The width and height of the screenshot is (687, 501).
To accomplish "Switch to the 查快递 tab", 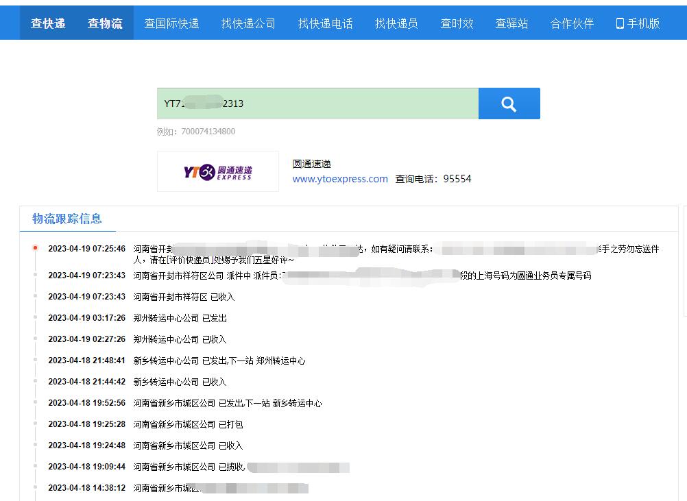I will click(x=47, y=23).
